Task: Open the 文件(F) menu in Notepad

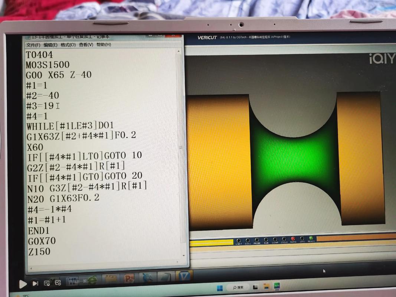Action: [33, 45]
